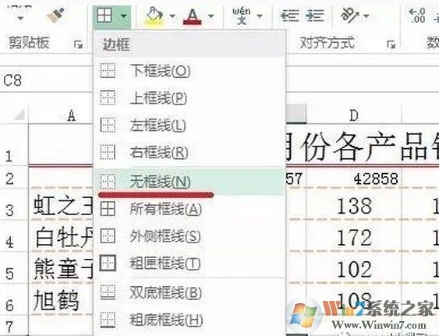Select column D header
Viewport: 439px width, 336px height.
pos(354,115)
